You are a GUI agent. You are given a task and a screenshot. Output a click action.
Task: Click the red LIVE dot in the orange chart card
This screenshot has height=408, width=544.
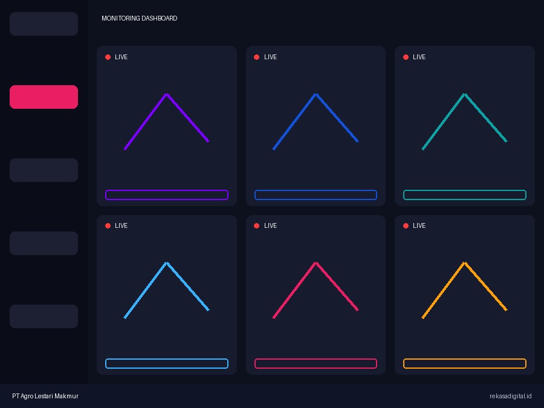click(x=406, y=225)
